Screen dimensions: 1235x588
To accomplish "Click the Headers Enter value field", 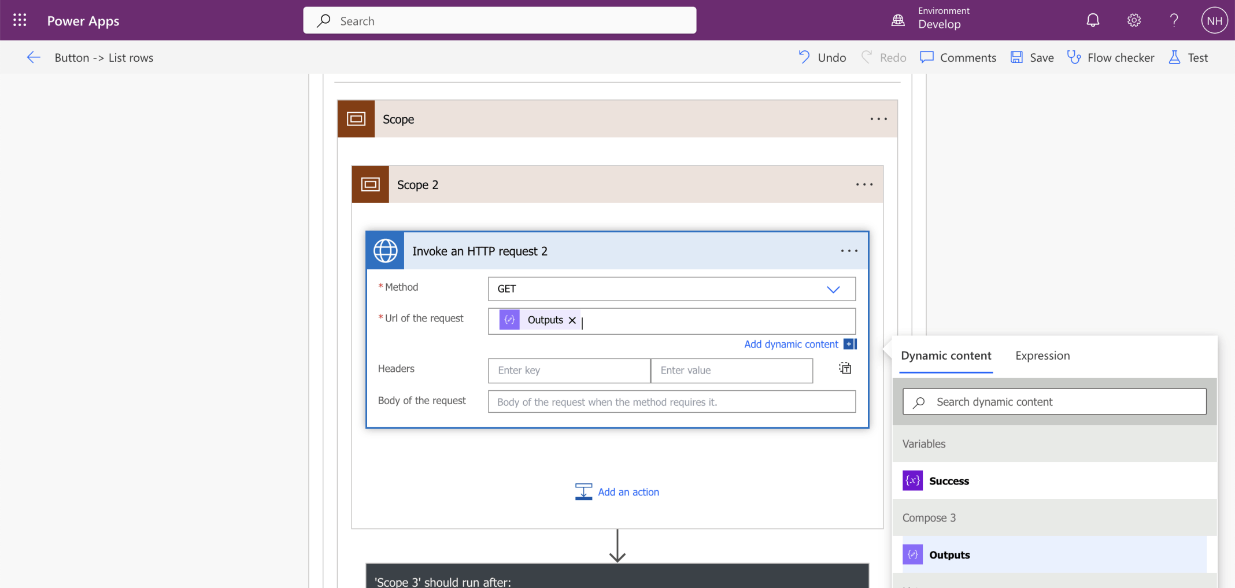I will (732, 371).
